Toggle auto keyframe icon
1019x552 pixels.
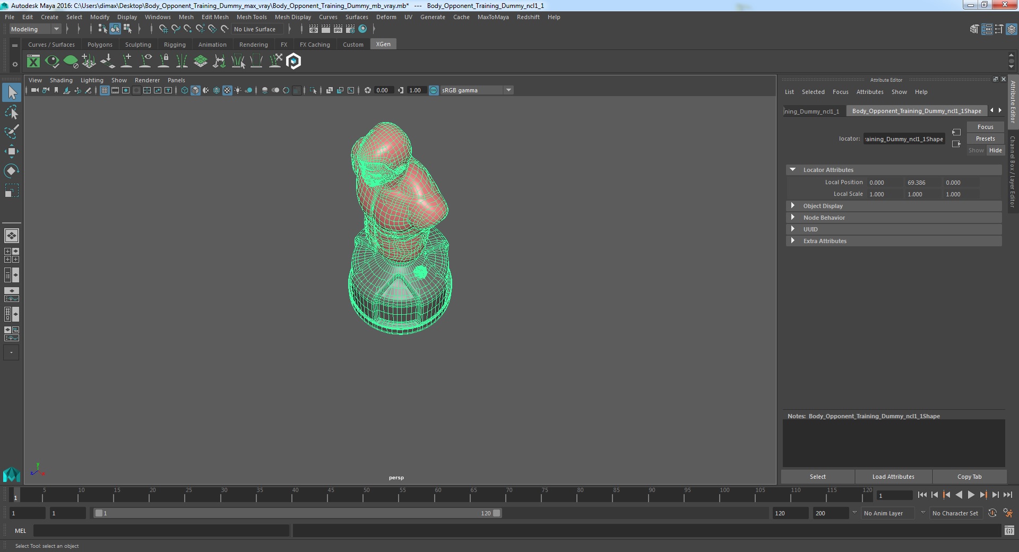click(x=992, y=513)
